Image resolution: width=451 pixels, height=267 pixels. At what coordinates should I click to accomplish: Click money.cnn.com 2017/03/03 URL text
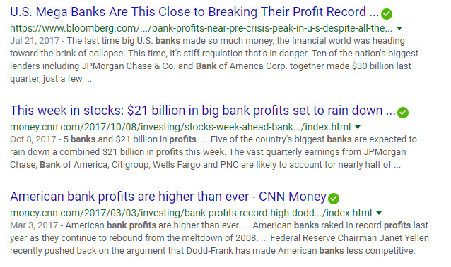[x=191, y=213]
